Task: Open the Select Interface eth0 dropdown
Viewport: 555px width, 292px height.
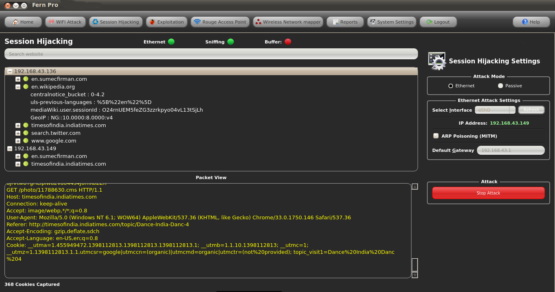Action: point(495,110)
